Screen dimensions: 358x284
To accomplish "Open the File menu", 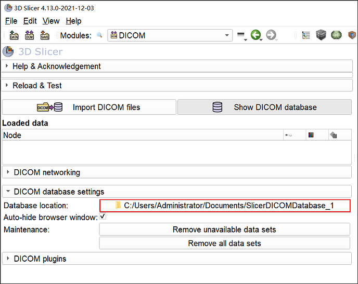I will coord(11,21).
